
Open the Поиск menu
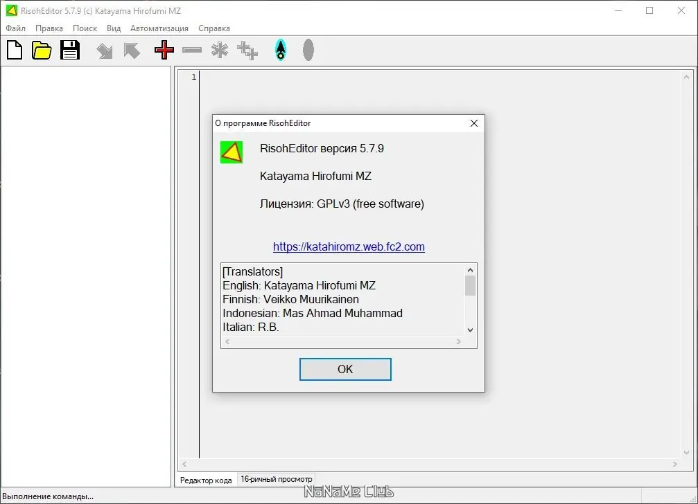85,28
